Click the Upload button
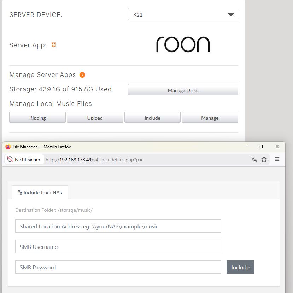293x293 pixels. pyautogui.click(x=95, y=118)
